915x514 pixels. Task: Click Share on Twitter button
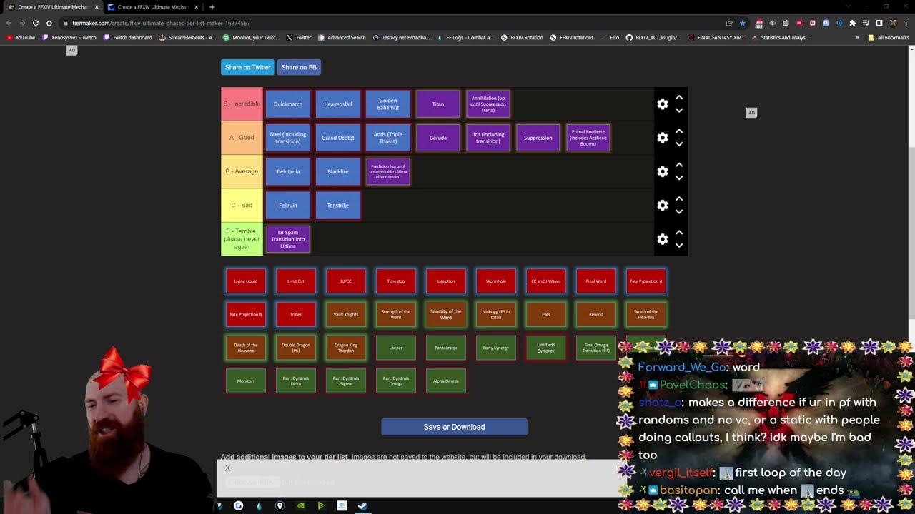tap(247, 67)
